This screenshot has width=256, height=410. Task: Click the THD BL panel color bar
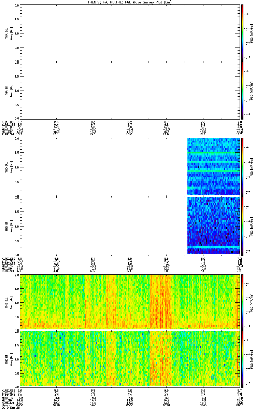click(242, 167)
